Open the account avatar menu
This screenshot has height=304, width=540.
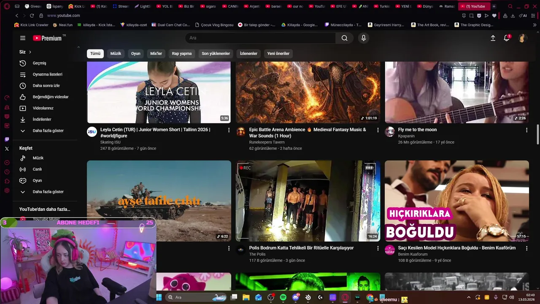click(522, 38)
